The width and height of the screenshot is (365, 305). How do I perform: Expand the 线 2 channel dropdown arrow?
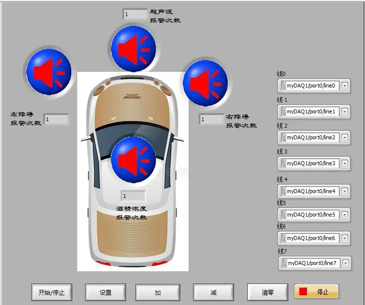click(345, 137)
